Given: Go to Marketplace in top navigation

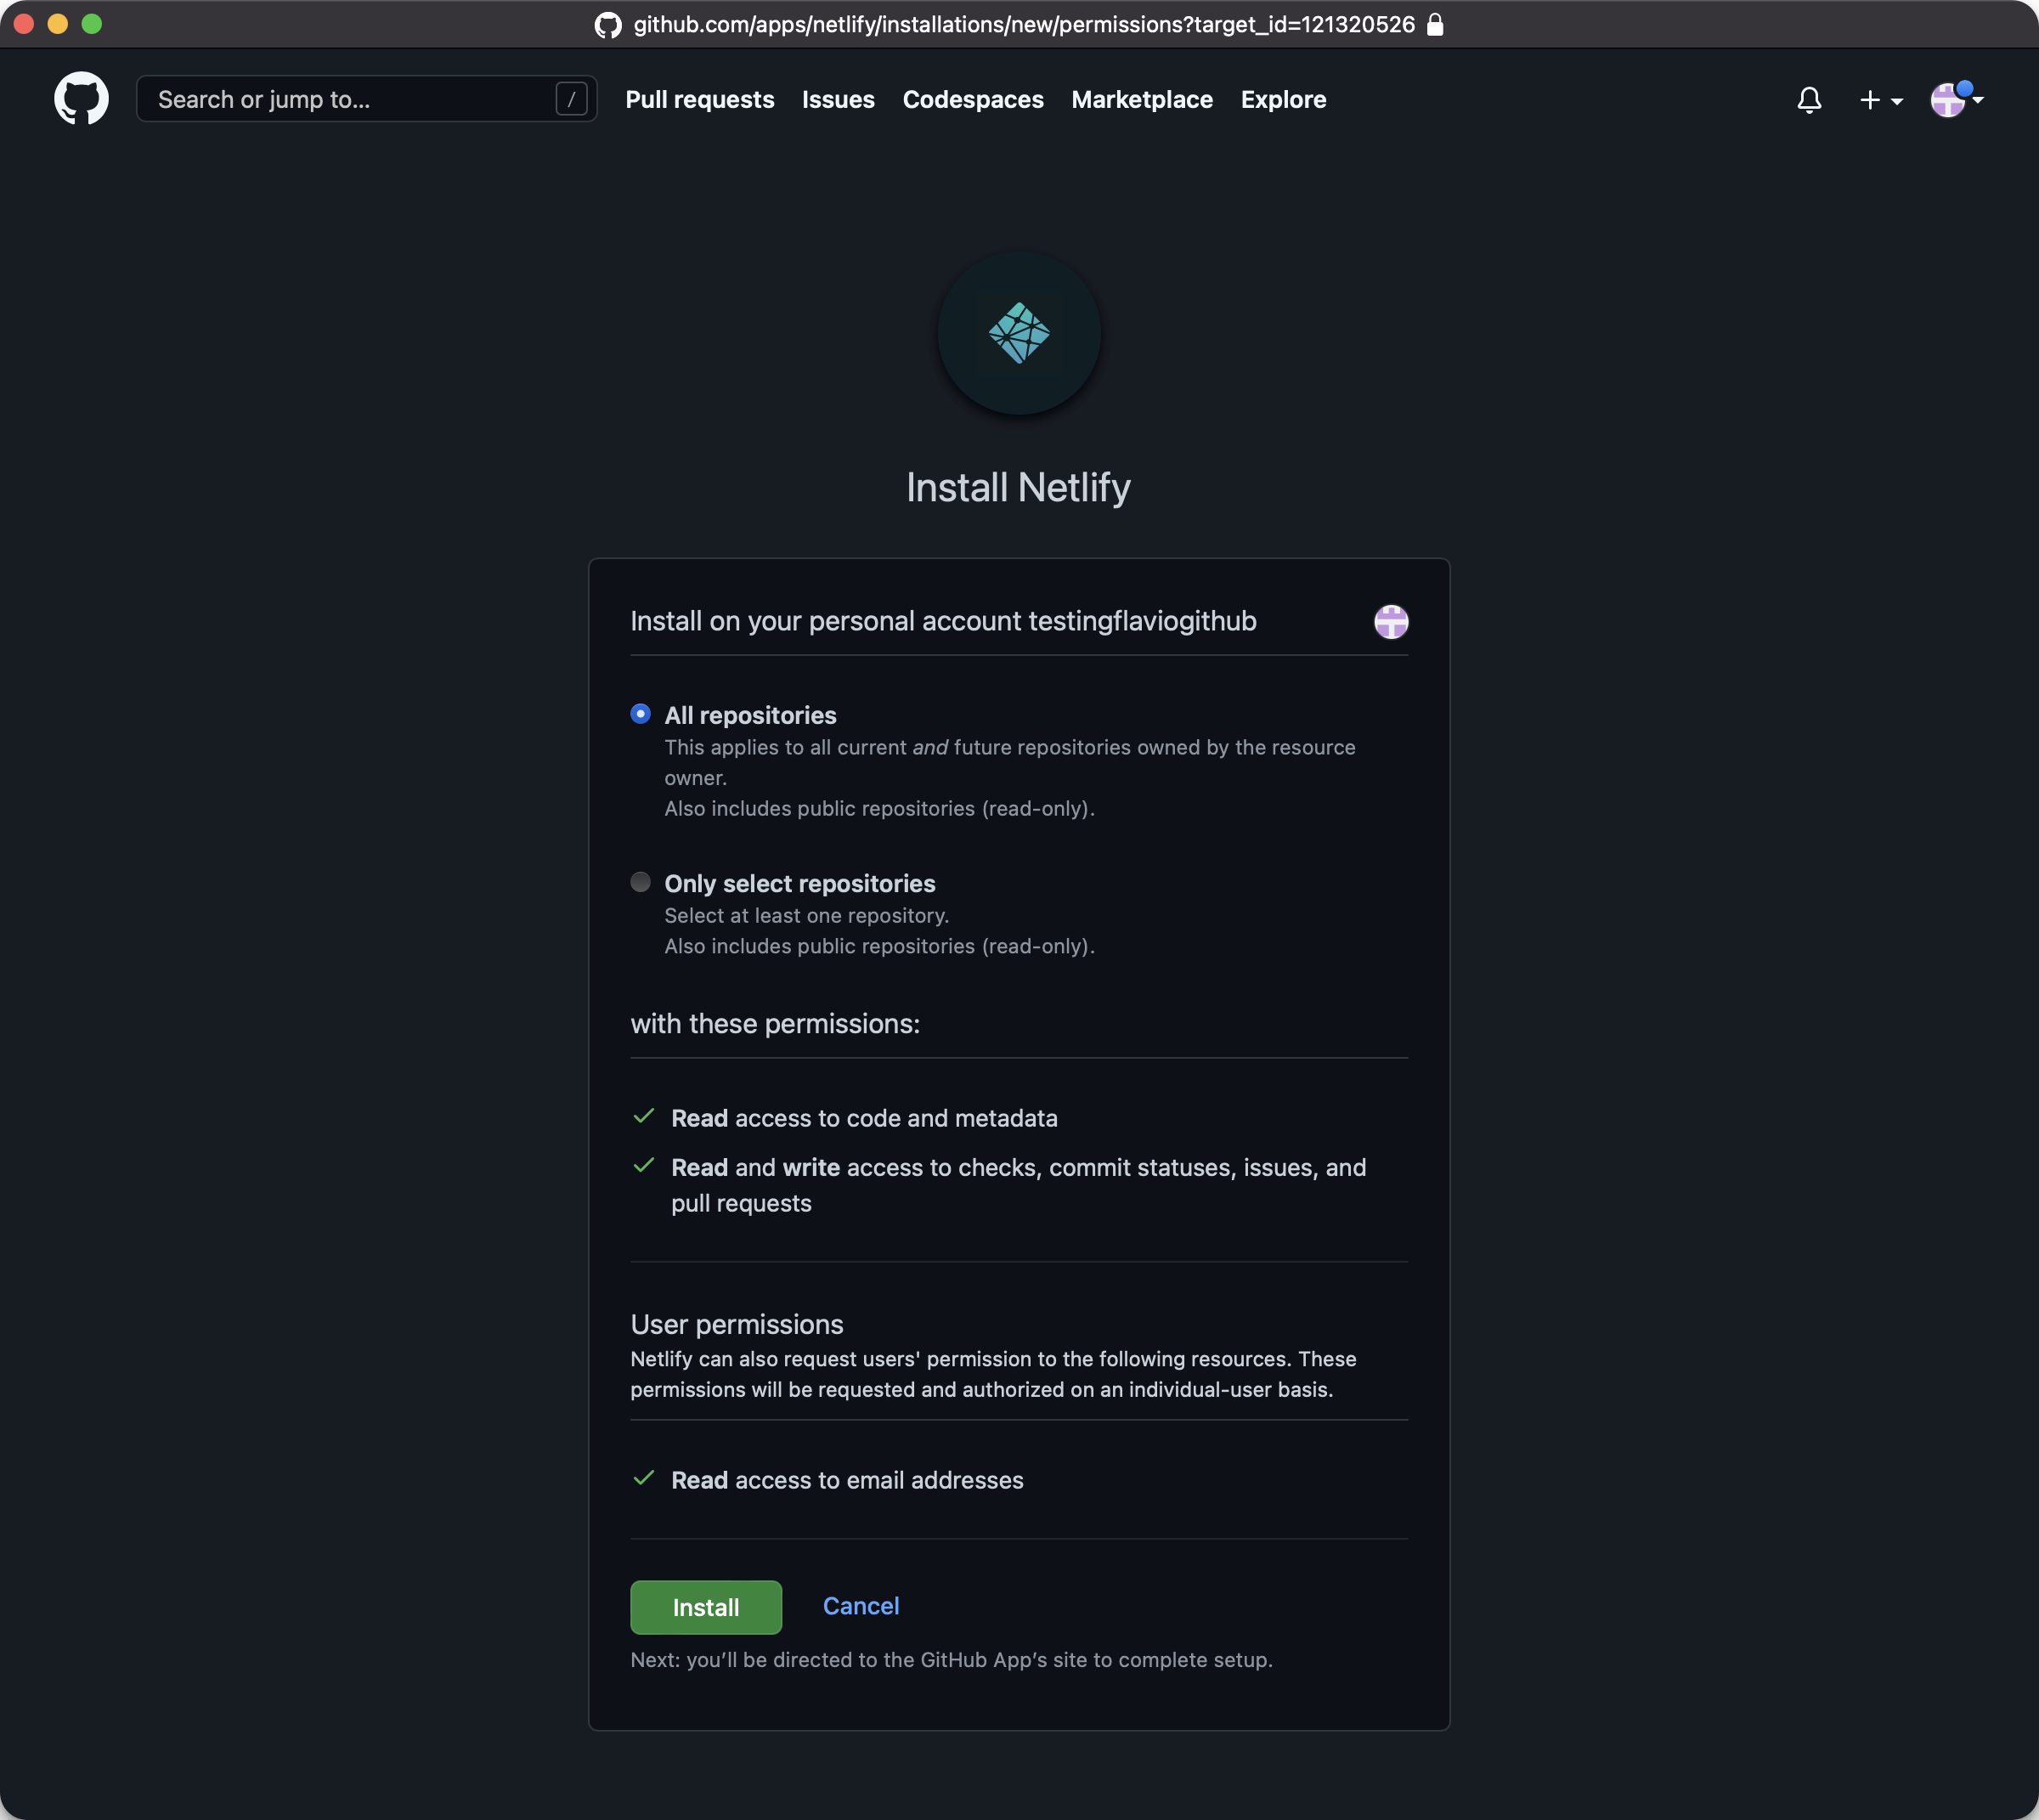Looking at the screenshot, I should (1141, 100).
